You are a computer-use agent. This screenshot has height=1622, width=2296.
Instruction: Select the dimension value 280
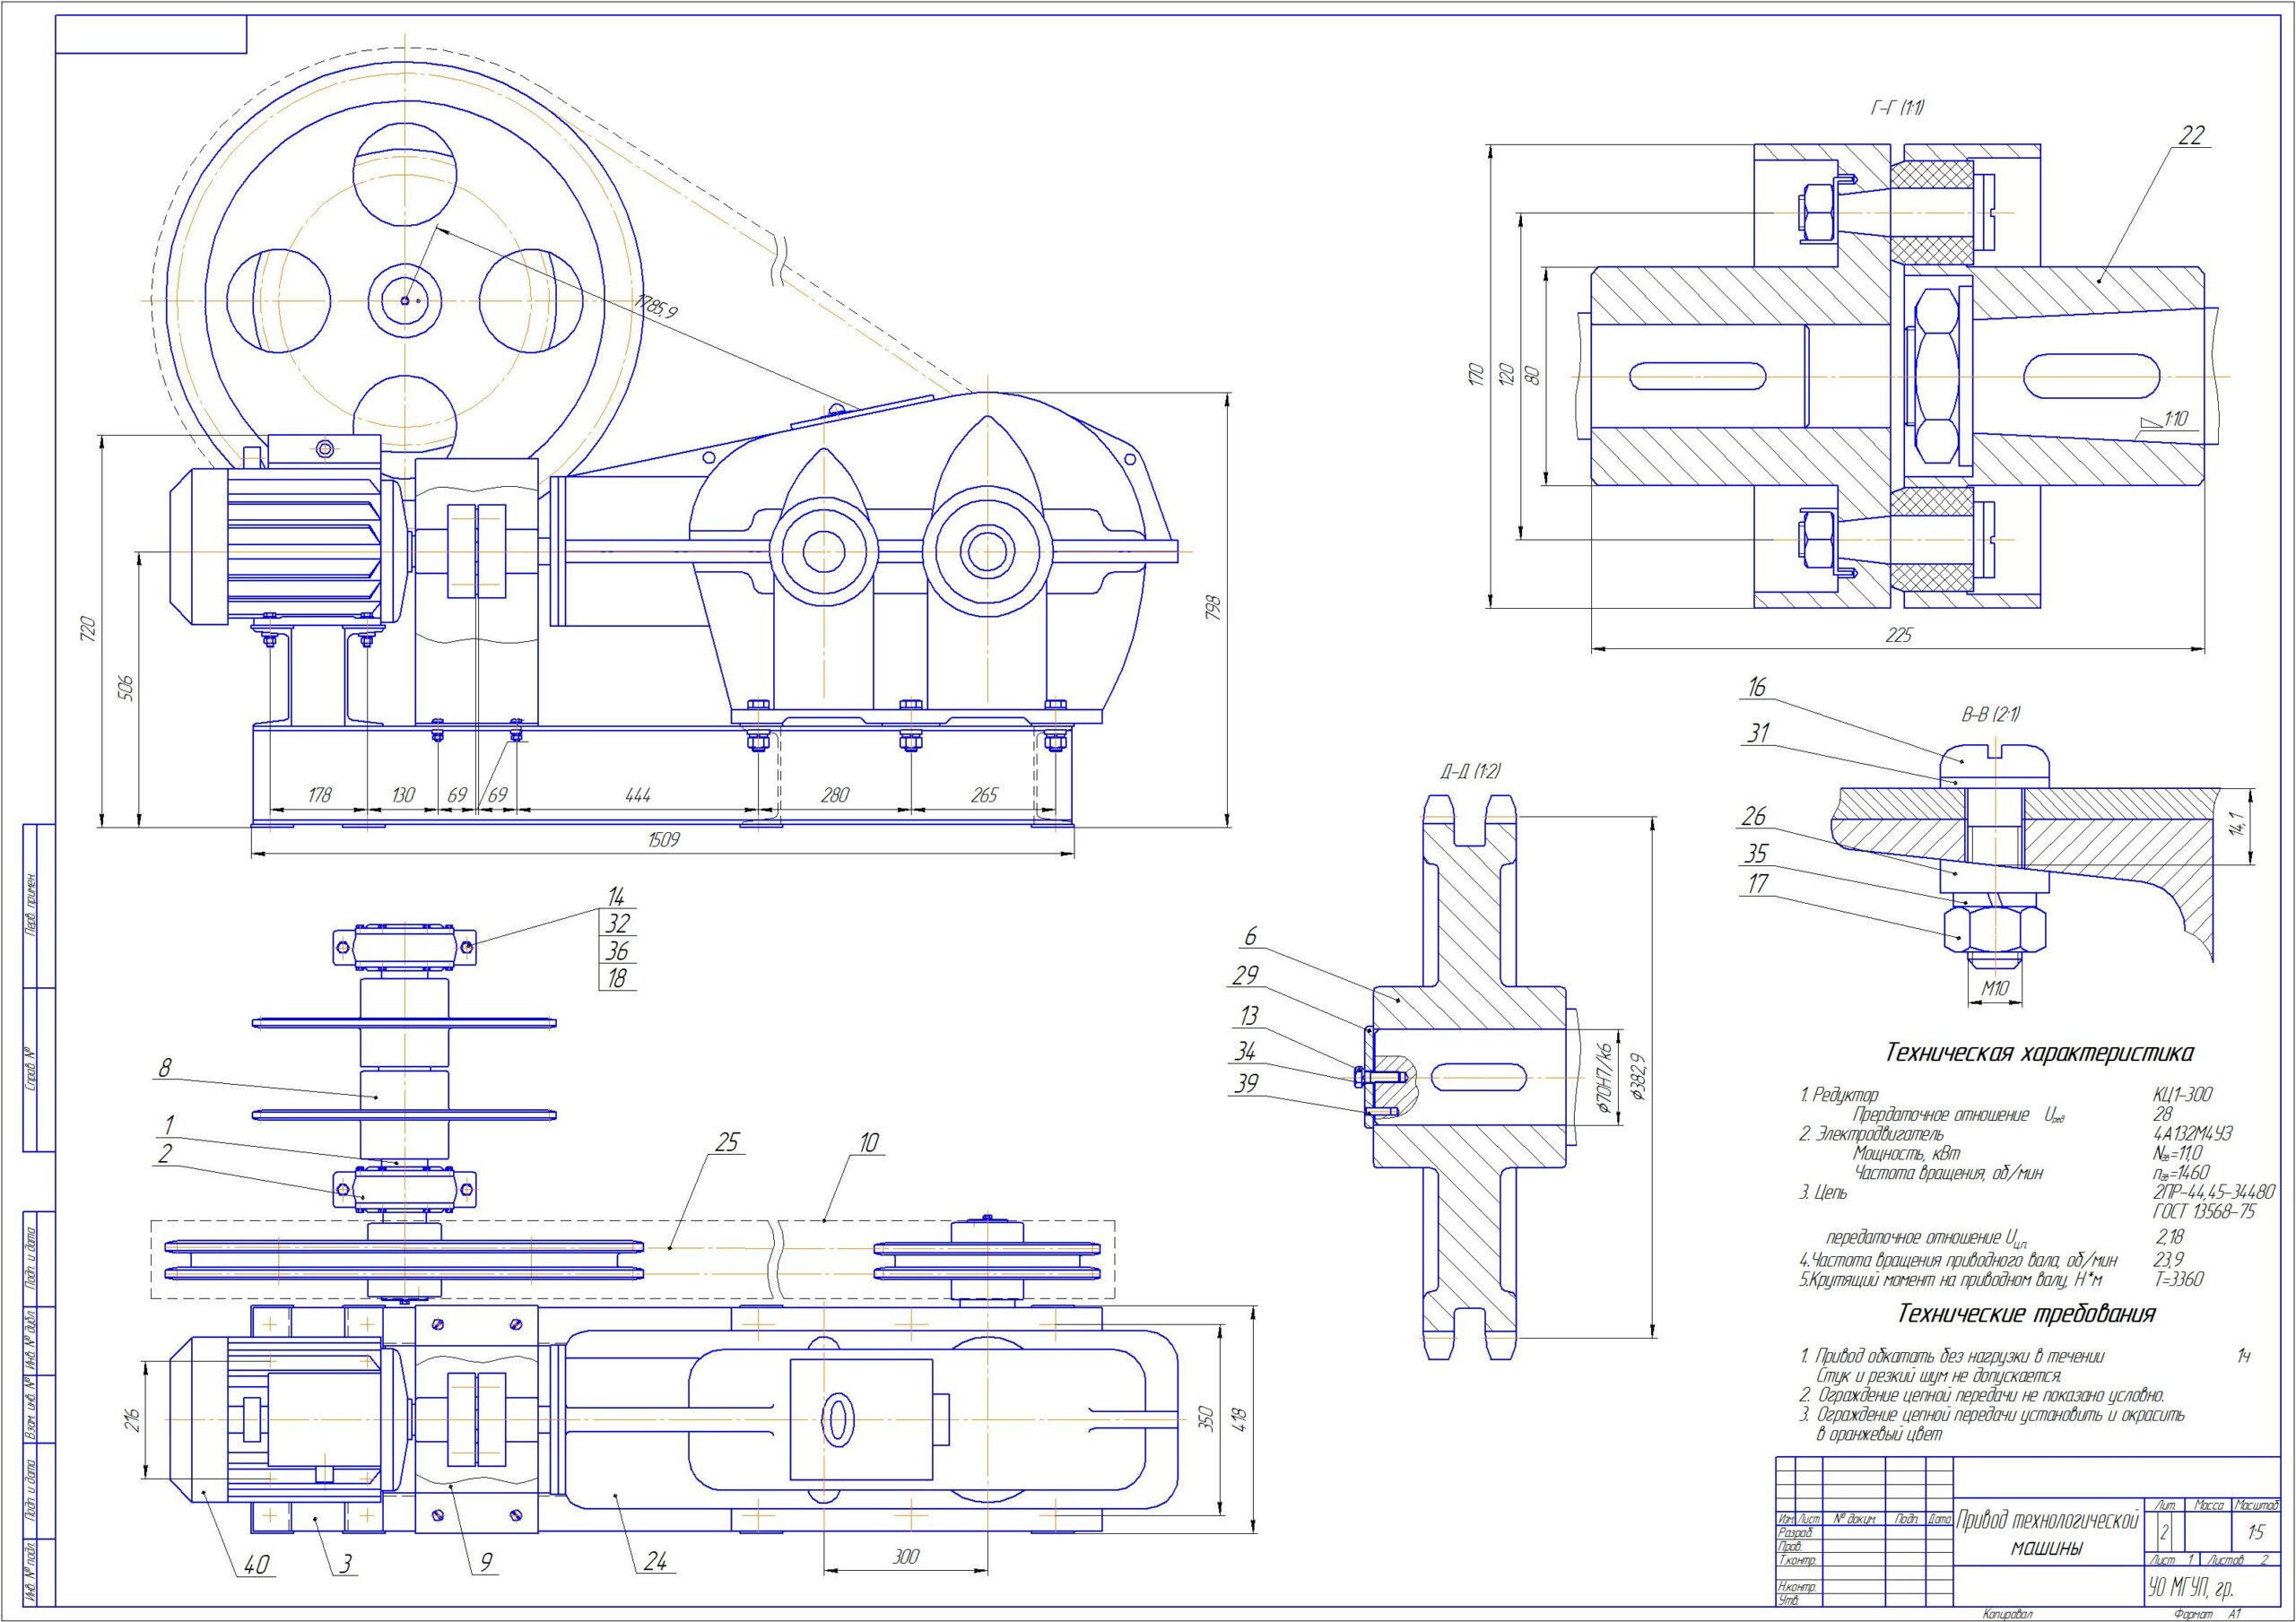pyautogui.click(x=834, y=796)
